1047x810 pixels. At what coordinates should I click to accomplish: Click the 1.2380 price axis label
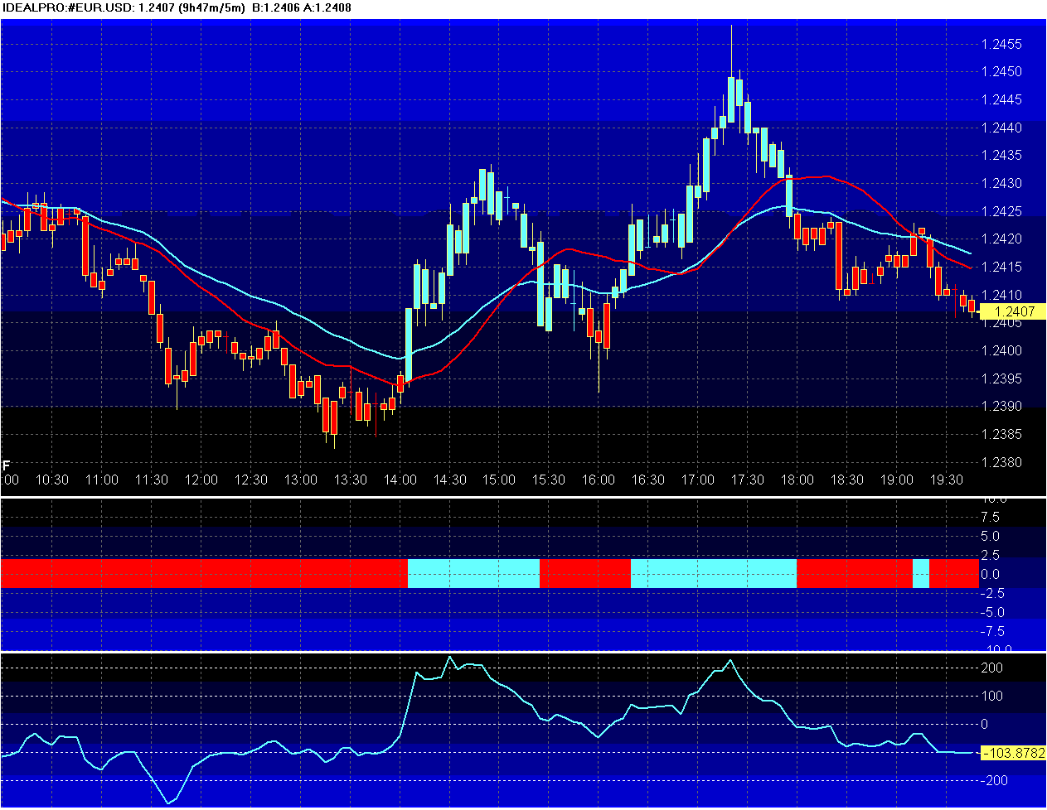(1001, 463)
